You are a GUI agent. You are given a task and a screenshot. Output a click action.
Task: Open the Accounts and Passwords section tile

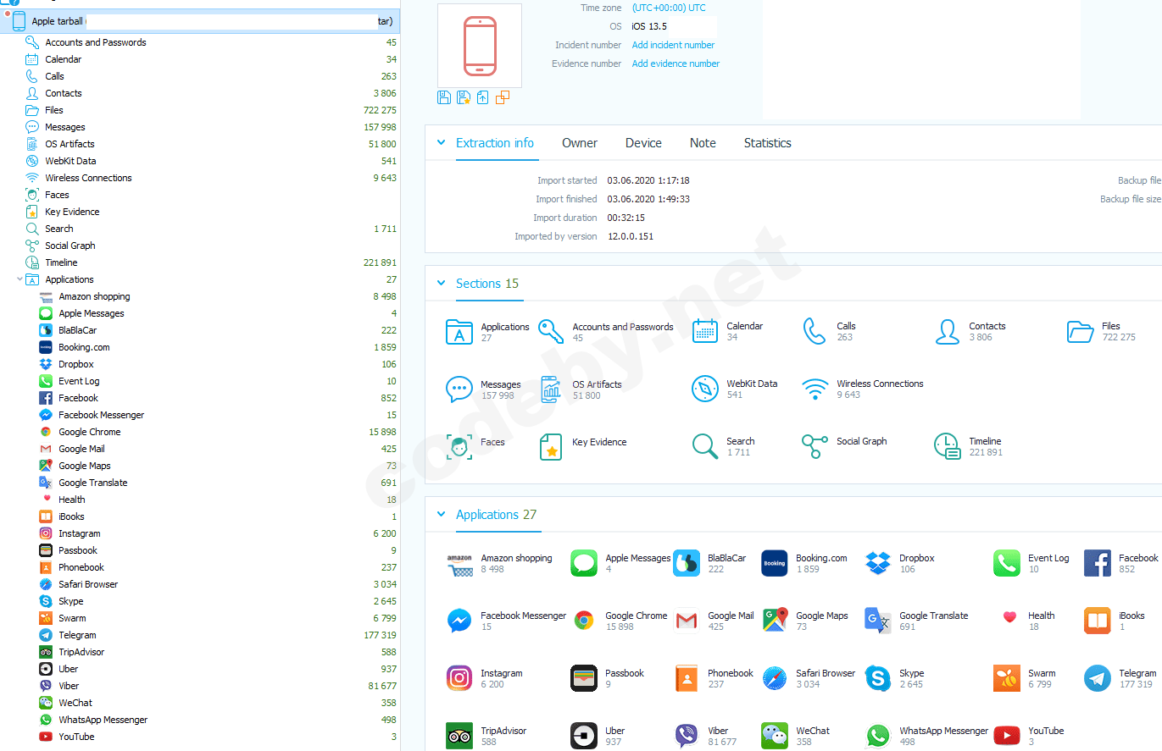(606, 332)
